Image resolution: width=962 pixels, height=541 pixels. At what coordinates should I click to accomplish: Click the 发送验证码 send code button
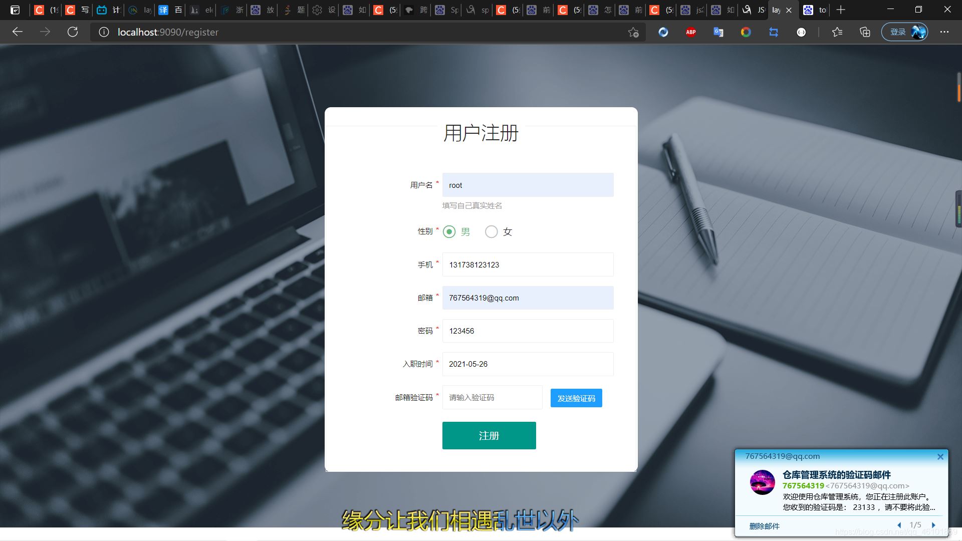click(x=576, y=398)
